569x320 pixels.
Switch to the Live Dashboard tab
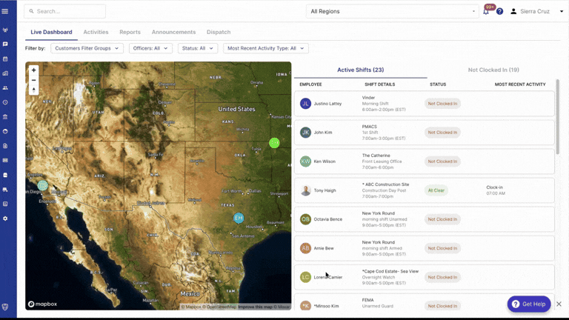pos(51,32)
